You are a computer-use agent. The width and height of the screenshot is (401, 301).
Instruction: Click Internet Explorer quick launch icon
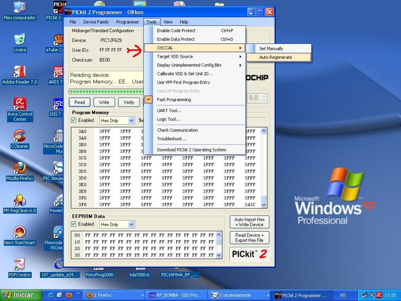point(51,295)
